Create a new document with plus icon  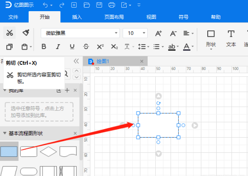[74, 5]
